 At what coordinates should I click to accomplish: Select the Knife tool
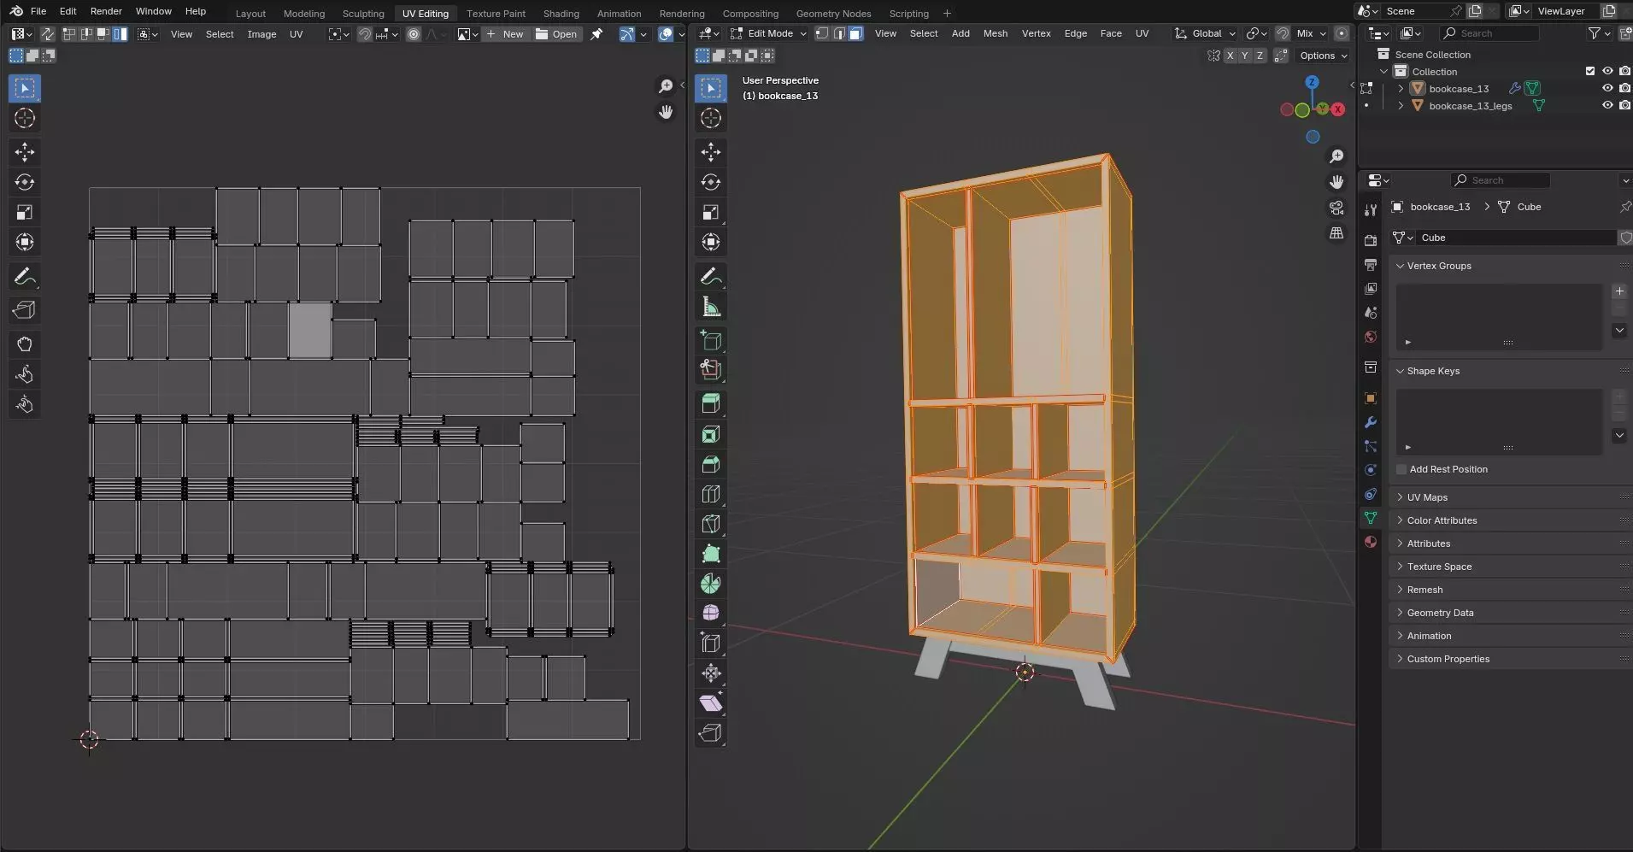pyautogui.click(x=711, y=524)
